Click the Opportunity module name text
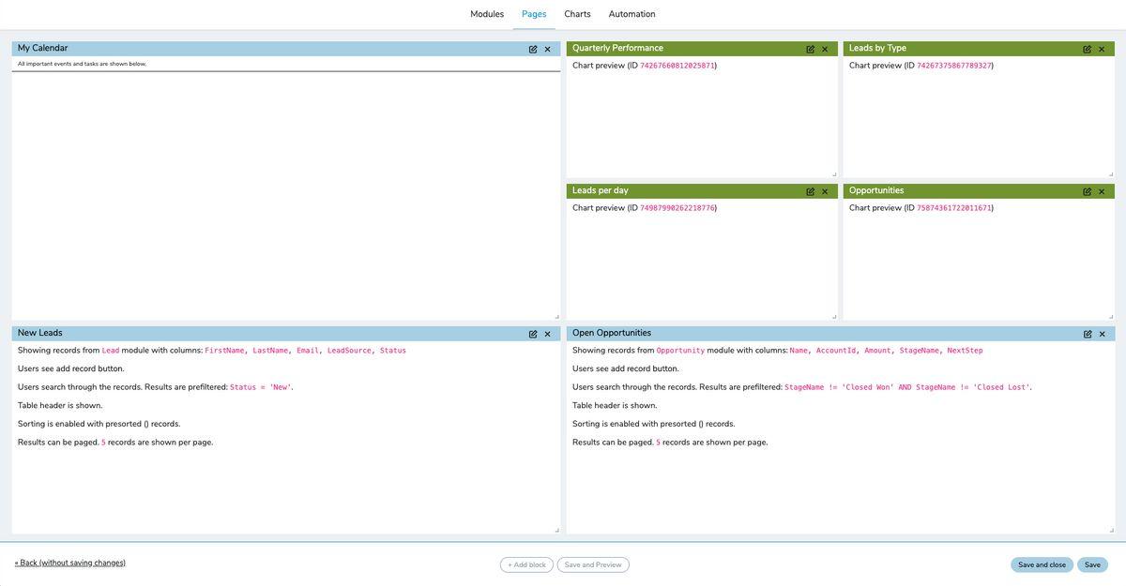Viewport: 1126px width, 586px height. [x=680, y=351]
